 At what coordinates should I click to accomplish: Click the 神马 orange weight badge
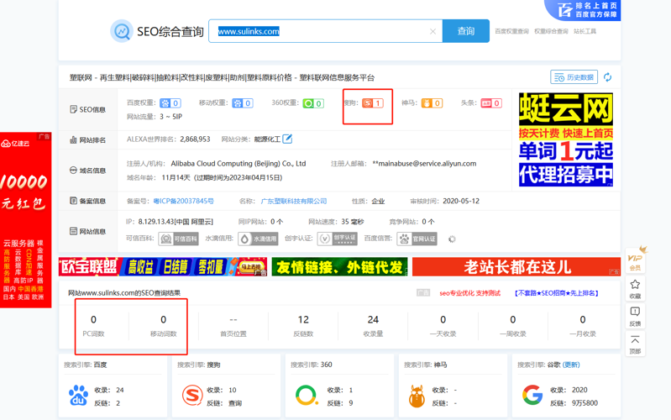coord(432,103)
